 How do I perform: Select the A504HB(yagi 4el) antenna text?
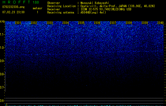[93, 12]
